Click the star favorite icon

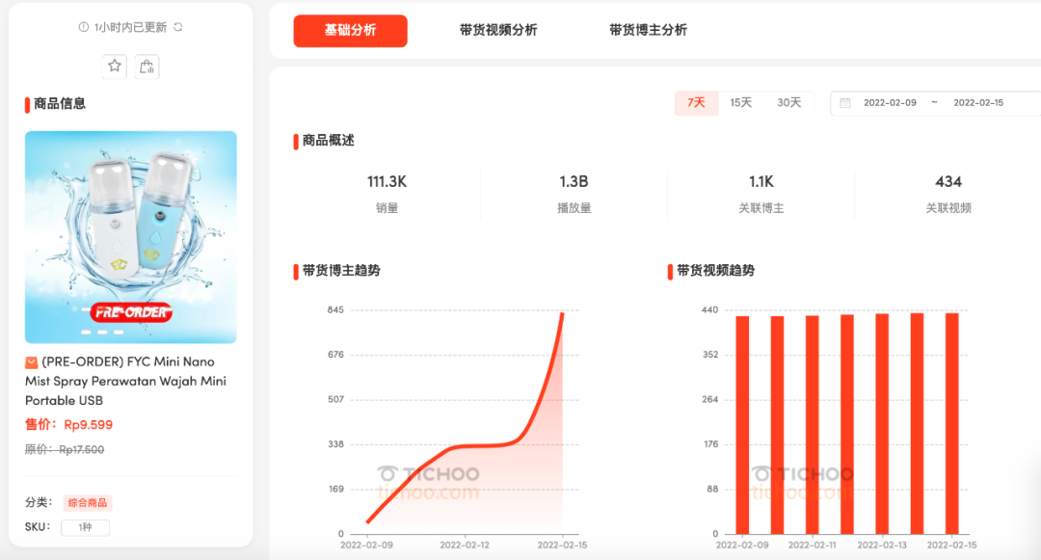[115, 67]
